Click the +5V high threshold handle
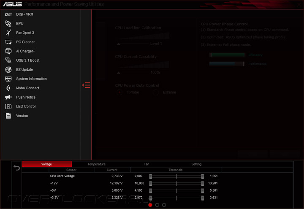Screen dimensions: 304x209 coord(203,190)
